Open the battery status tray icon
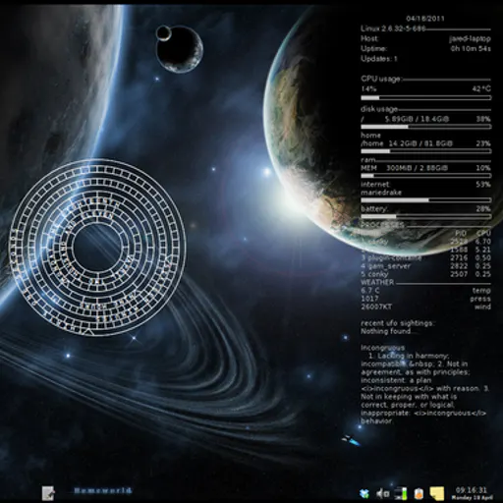Screen dimensions: 503x503 (x=419, y=493)
